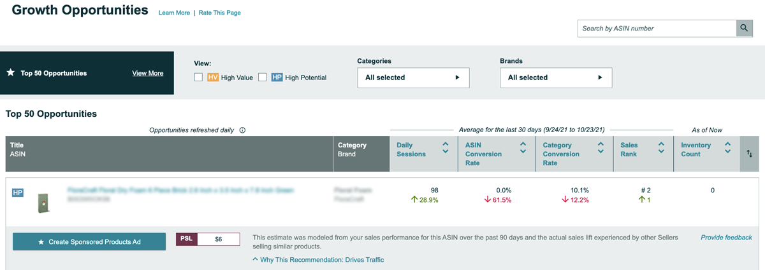The height and width of the screenshot is (270, 765).
Task: Click Create Sponsored Products Ad button
Action: [89, 242]
